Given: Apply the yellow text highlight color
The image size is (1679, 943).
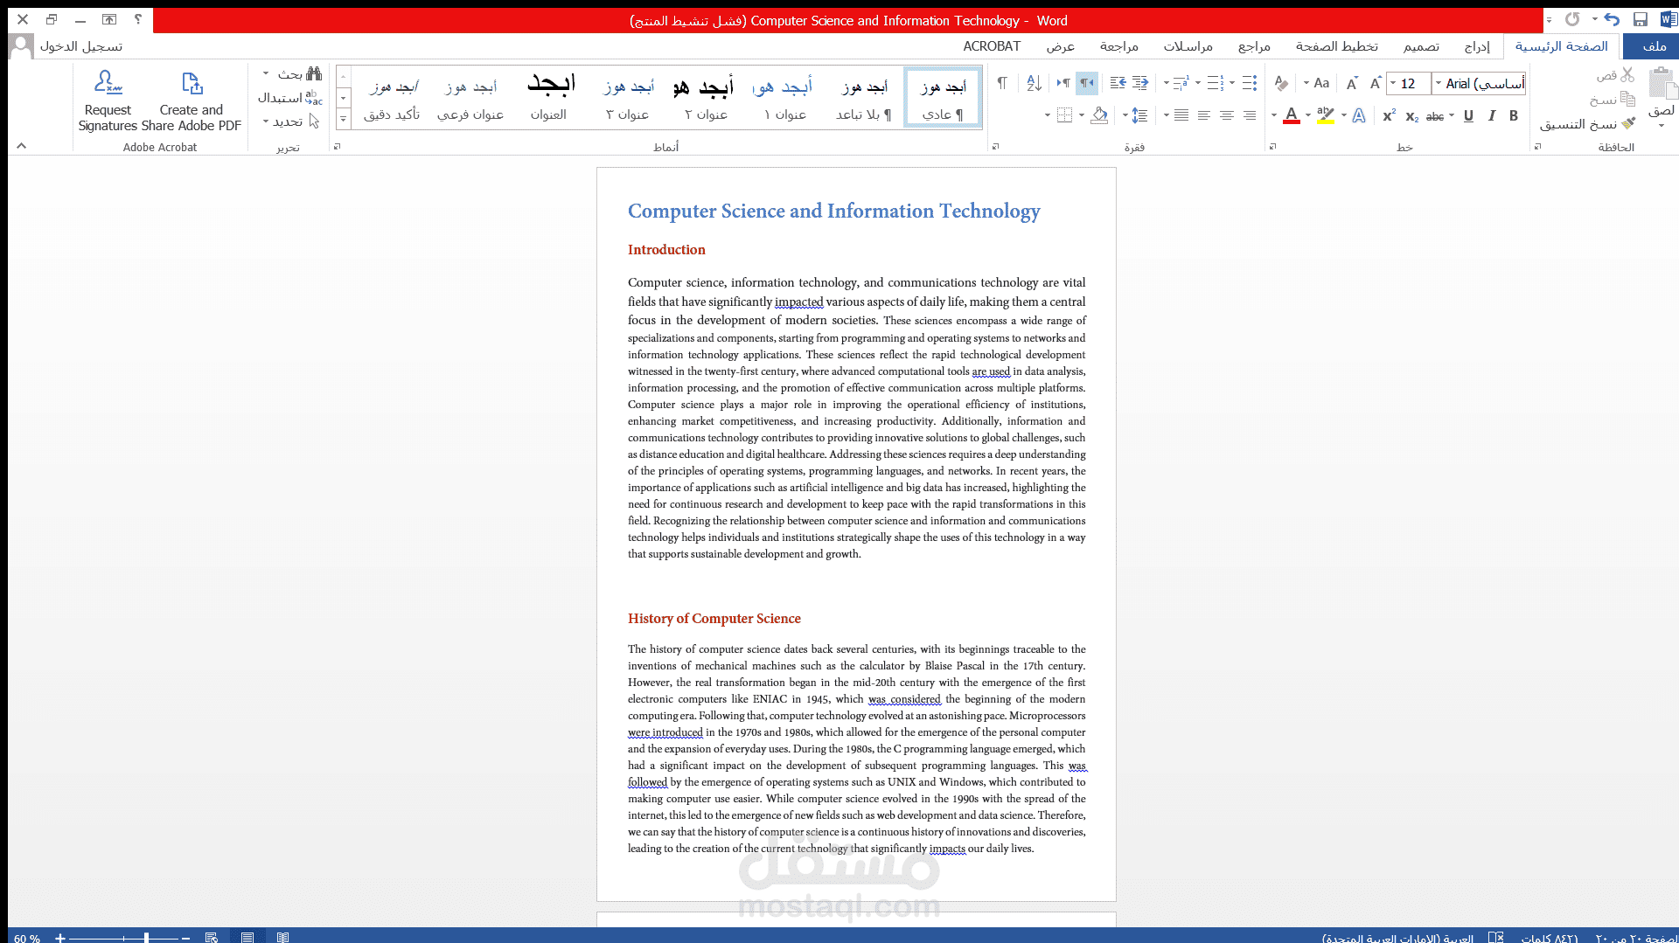Looking at the screenshot, I should coord(1326,115).
